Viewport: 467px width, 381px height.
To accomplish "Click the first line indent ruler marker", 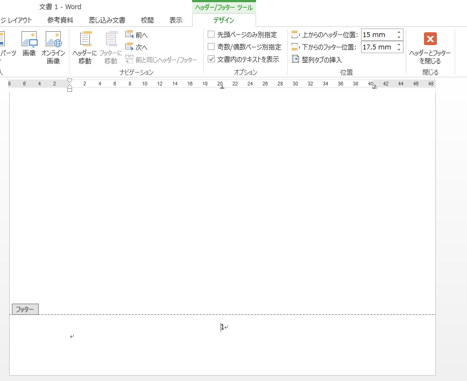I will [x=69, y=81].
